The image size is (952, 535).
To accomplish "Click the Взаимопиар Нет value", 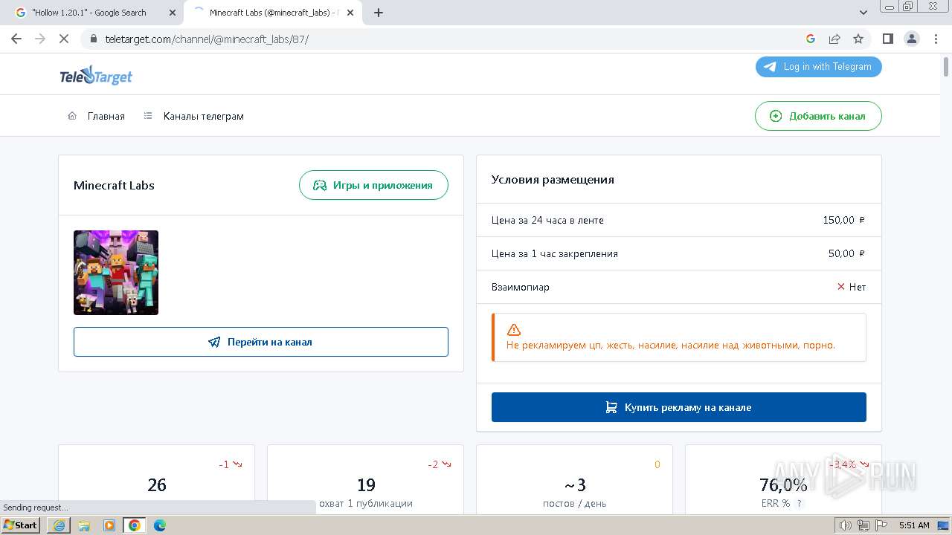I will pyautogui.click(x=852, y=287).
